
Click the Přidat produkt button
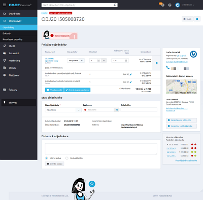coord(54,90)
